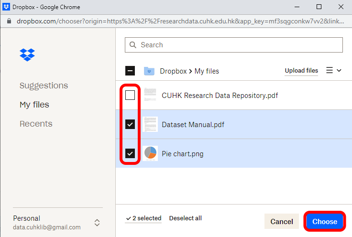352x237 pixels.
Task: Select the CUHK Research Data Repository.pdf file name
Action: (x=220, y=96)
